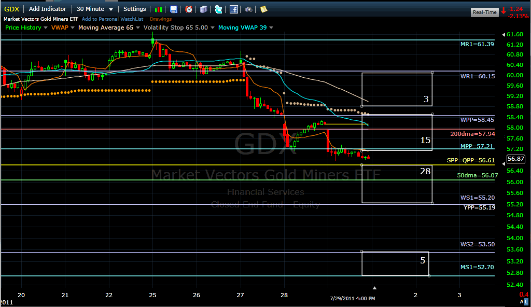
Task: Click the small triangle marker above 7/29/2011 date
Action: [374, 288]
